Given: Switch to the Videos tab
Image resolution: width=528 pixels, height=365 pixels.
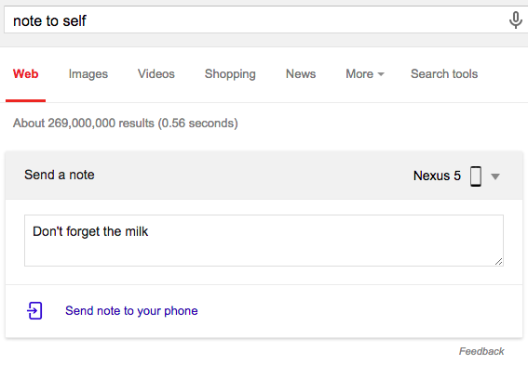Looking at the screenshot, I should (x=156, y=74).
